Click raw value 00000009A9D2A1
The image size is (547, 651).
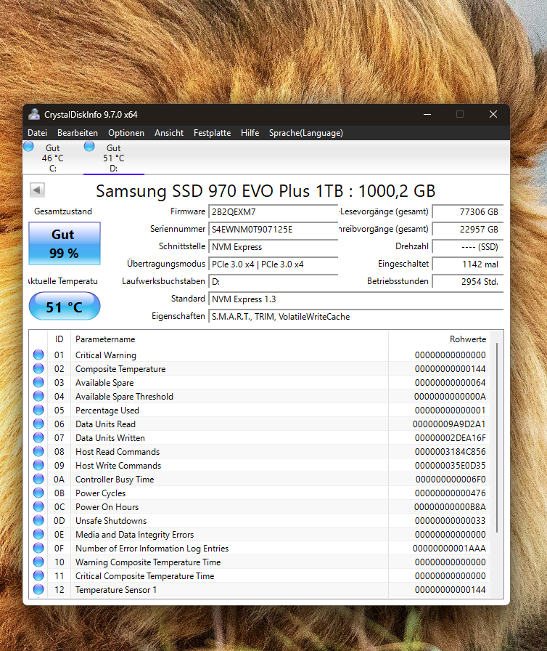(449, 424)
